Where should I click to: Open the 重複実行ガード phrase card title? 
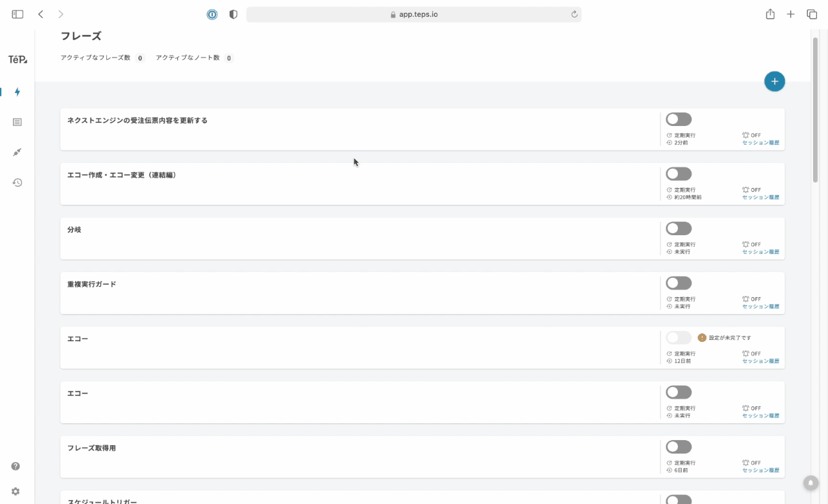click(92, 284)
